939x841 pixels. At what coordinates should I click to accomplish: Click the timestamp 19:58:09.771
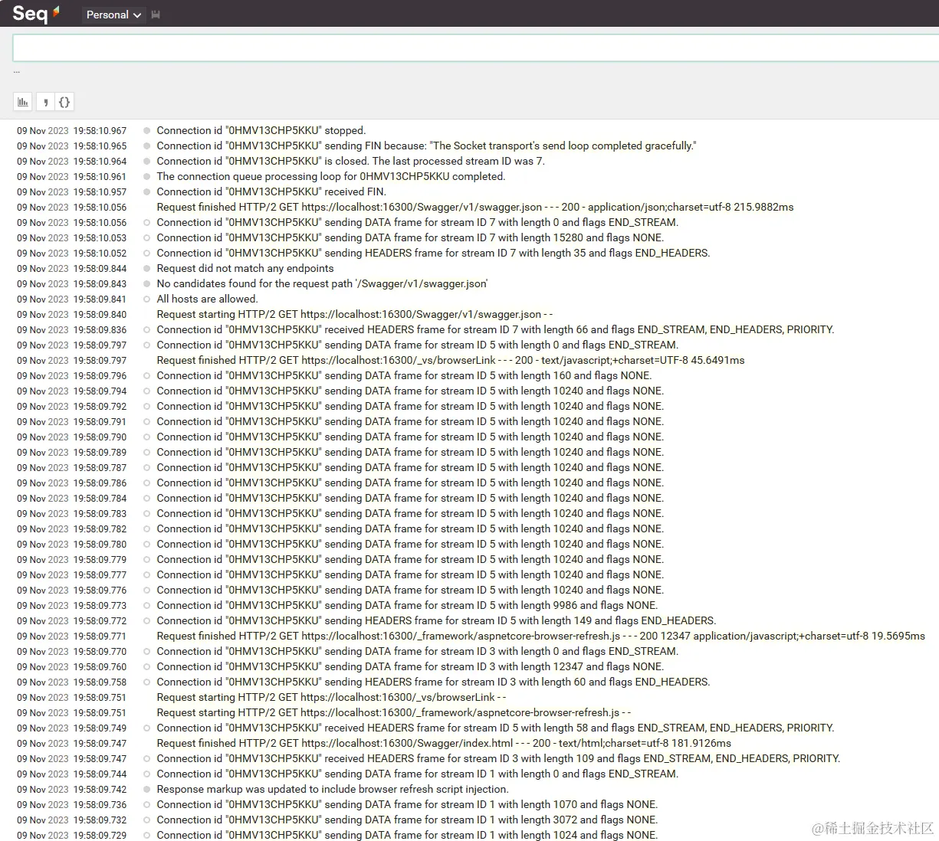coord(100,636)
